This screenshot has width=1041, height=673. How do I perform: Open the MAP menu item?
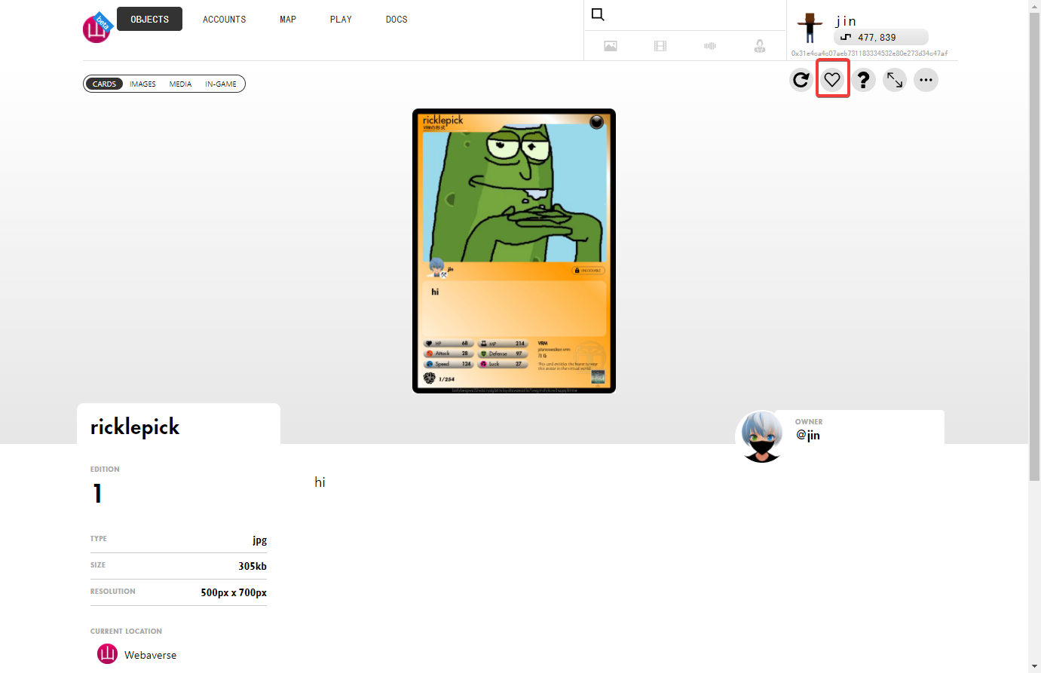pos(288,19)
